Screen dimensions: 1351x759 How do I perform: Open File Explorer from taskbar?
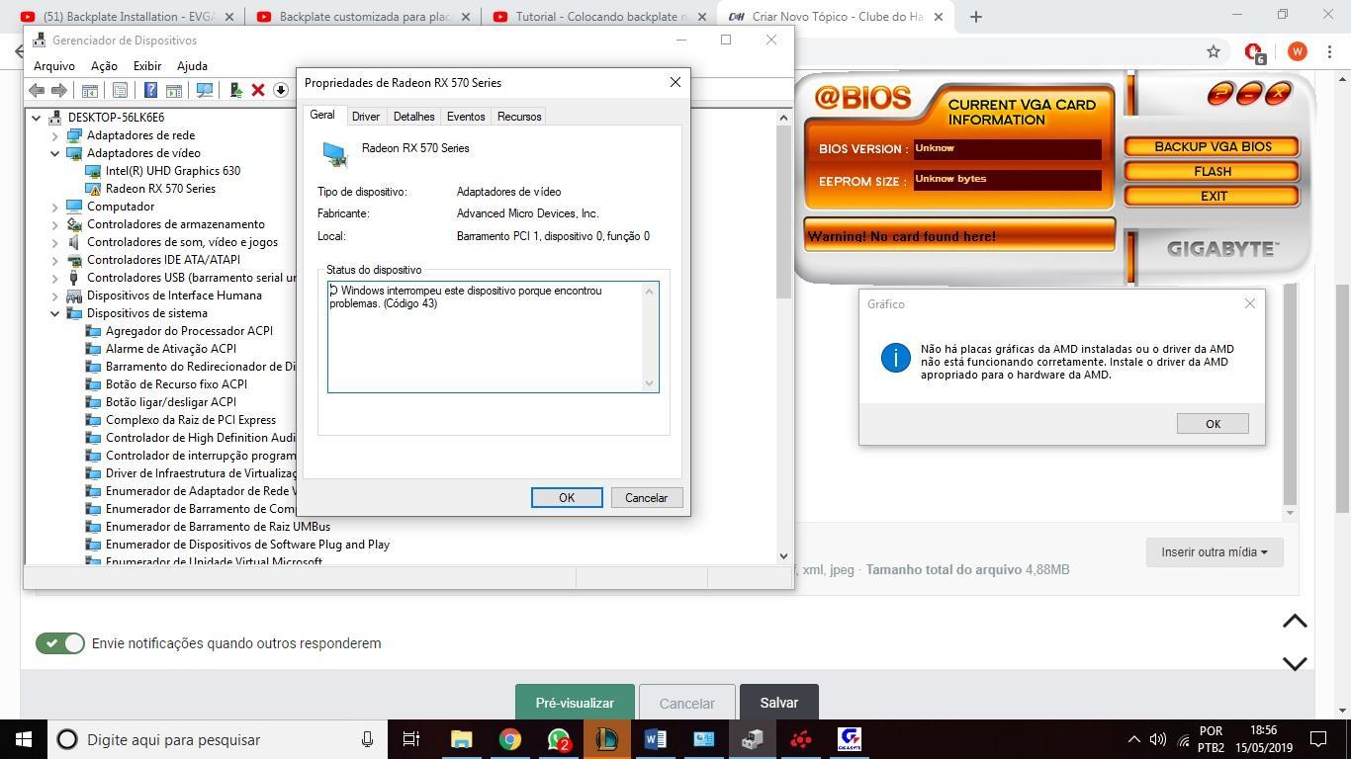462,739
